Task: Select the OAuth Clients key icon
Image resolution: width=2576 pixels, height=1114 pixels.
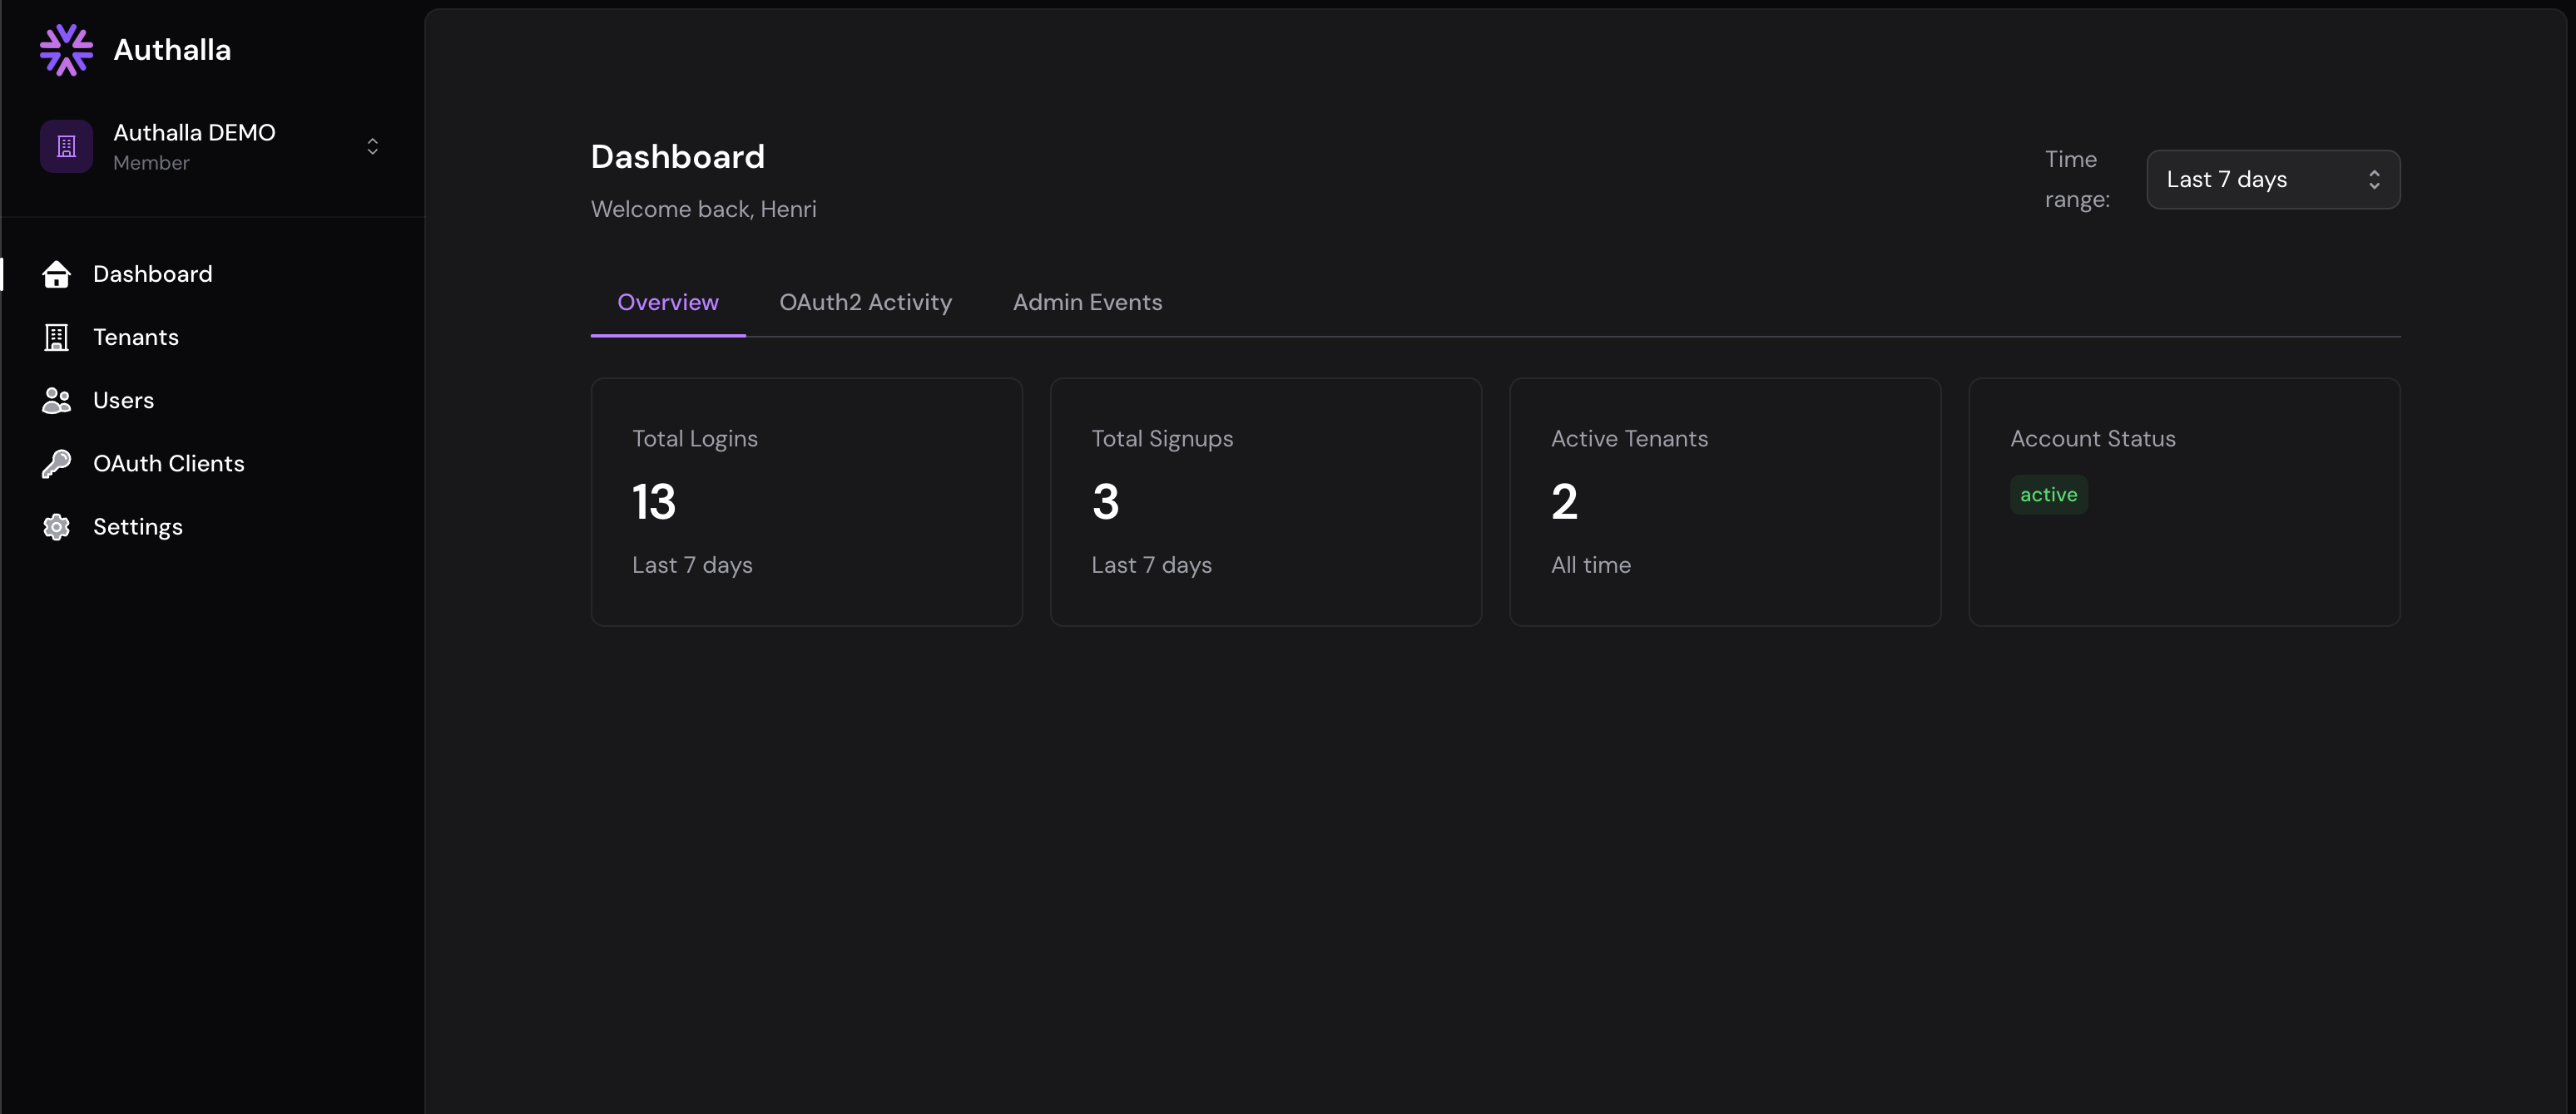Action: 56,462
